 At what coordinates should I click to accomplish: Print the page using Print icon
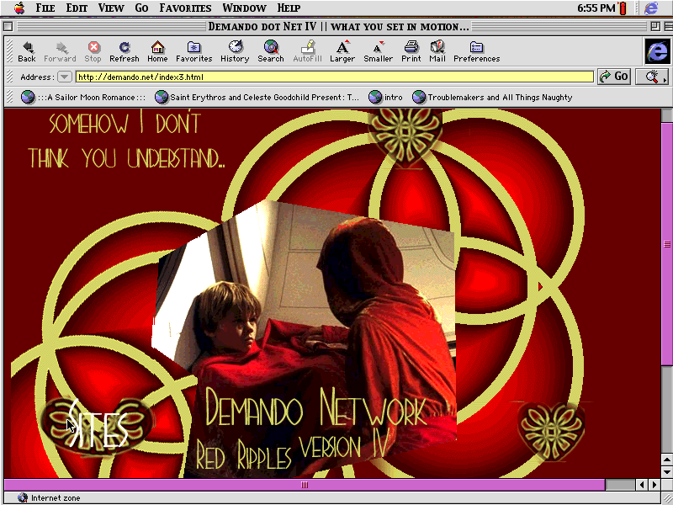(x=411, y=48)
